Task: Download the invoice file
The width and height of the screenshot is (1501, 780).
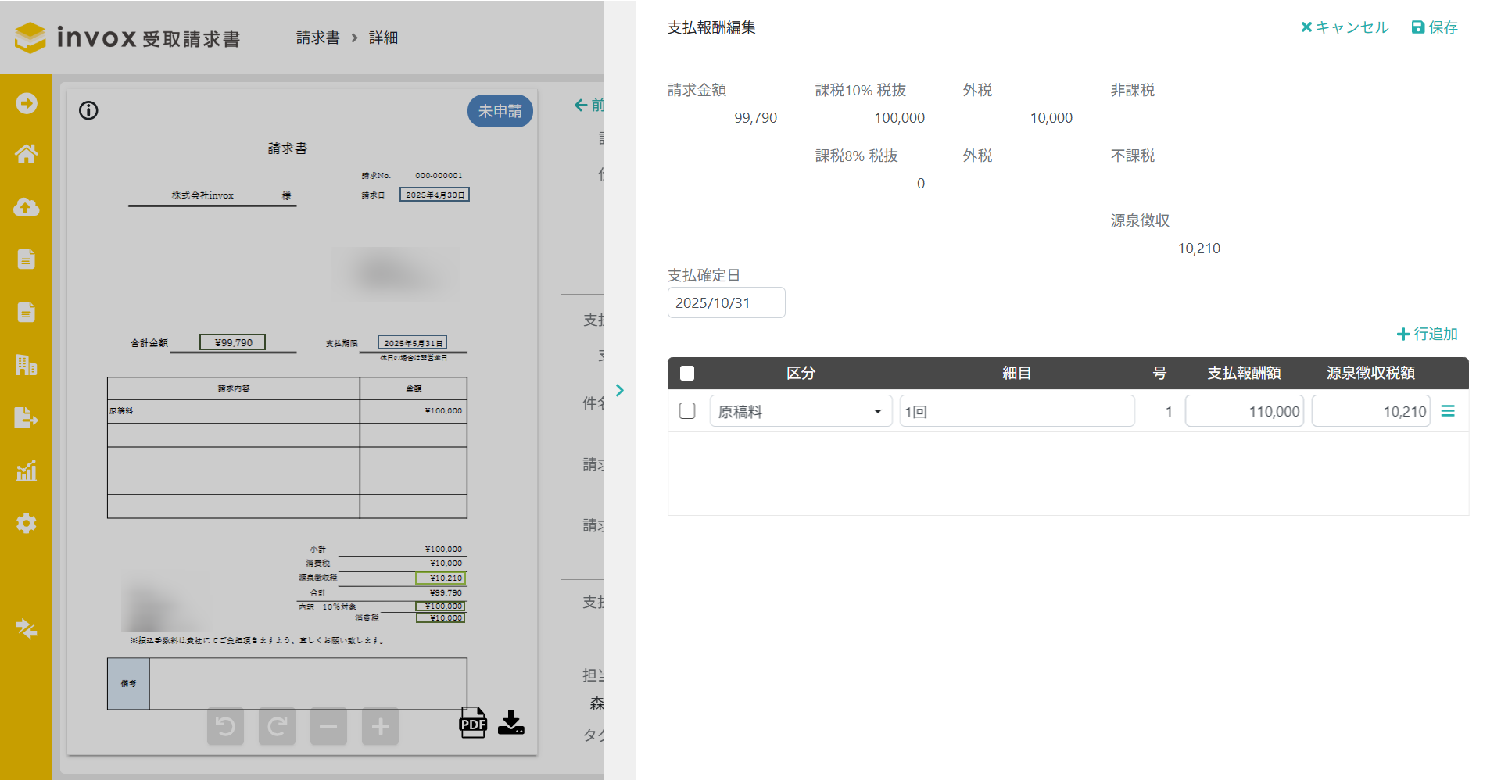Action: click(x=511, y=723)
